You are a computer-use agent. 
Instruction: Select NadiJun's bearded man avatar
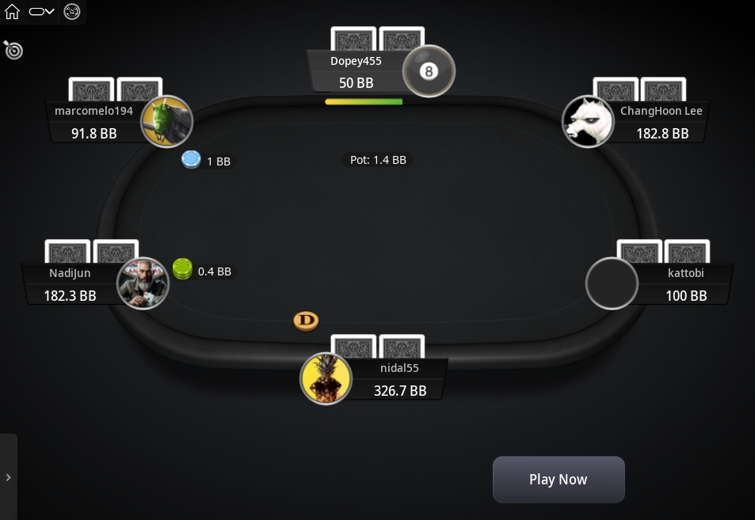143,283
